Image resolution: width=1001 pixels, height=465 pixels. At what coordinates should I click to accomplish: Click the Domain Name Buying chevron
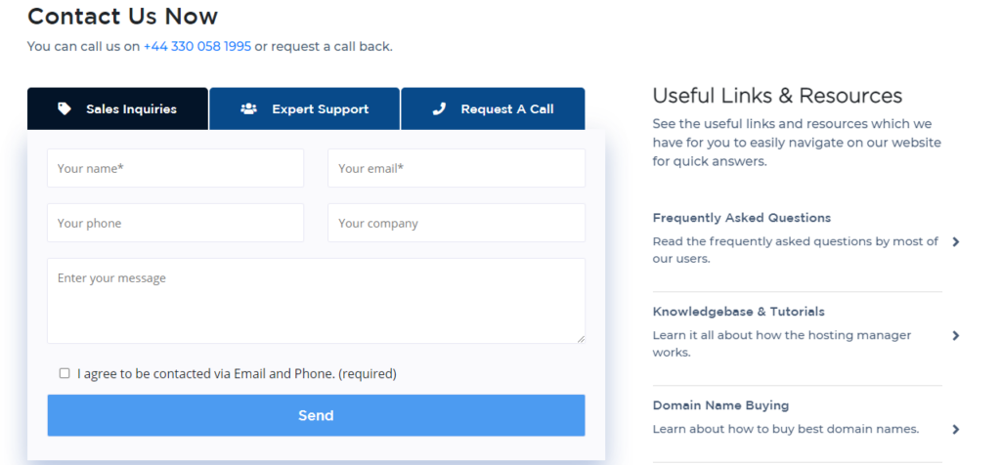[956, 429]
